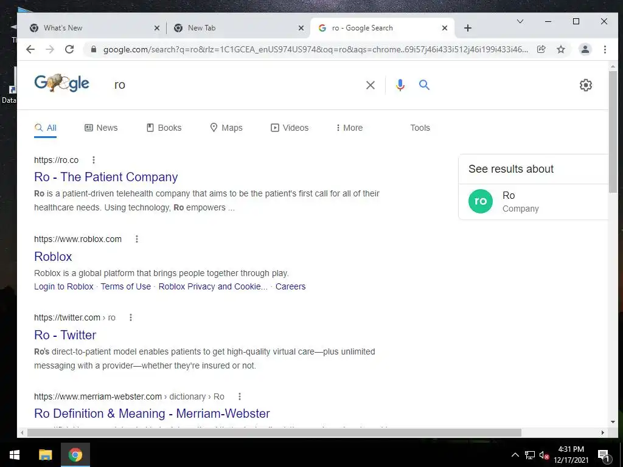Open the tab search chevron dropdown
This screenshot has width=623, height=467.
(520, 21)
